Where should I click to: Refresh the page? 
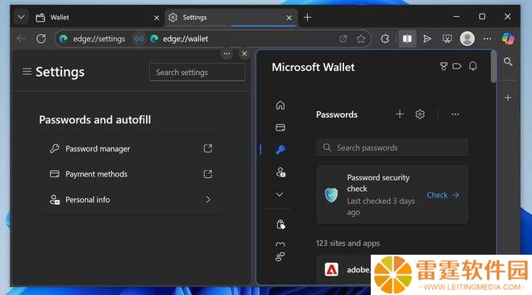tap(41, 39)
